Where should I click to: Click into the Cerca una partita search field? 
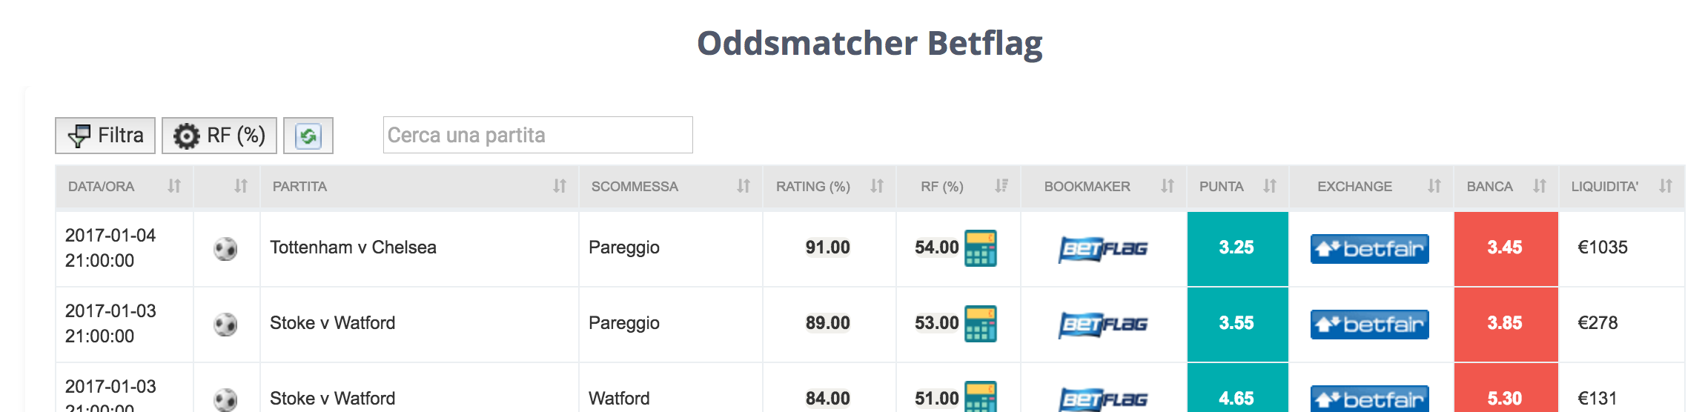click(x=538, y=135)
